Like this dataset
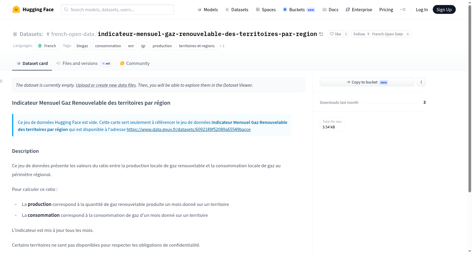472x254 pixels. tap(335, 34)
